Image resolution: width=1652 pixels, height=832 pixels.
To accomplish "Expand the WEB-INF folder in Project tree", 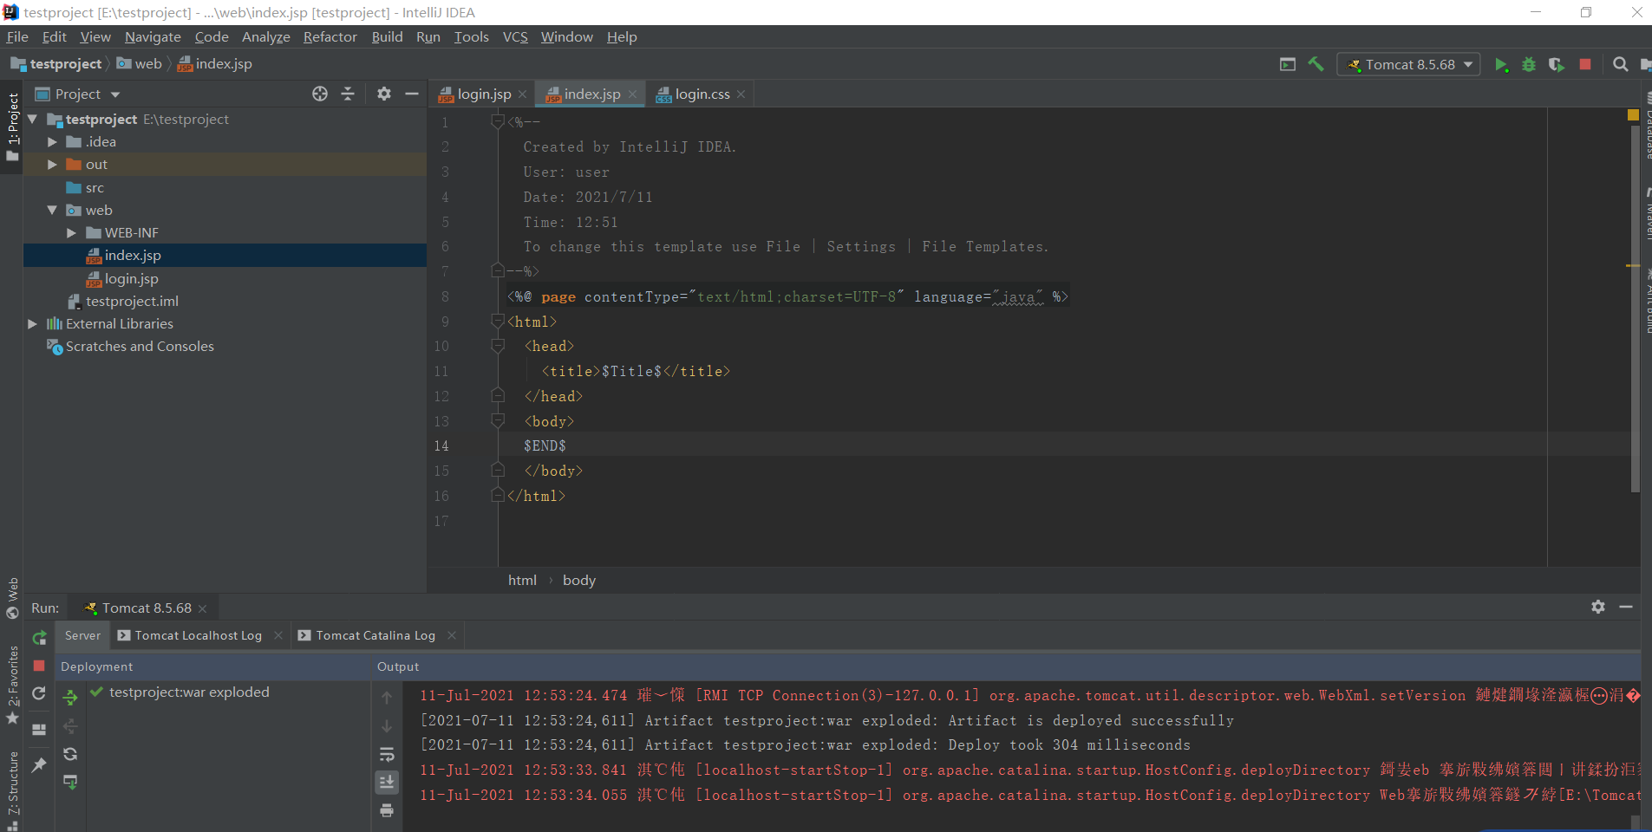I will pyautogui.click(x=71, y=232).
